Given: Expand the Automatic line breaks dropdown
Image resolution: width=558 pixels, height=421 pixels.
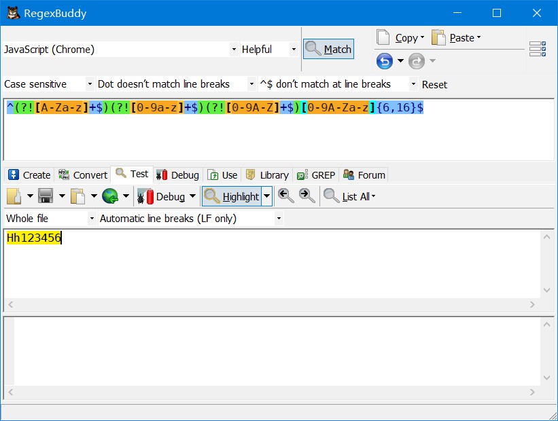Looking at the screenshot, I should (x=191, y=219).
